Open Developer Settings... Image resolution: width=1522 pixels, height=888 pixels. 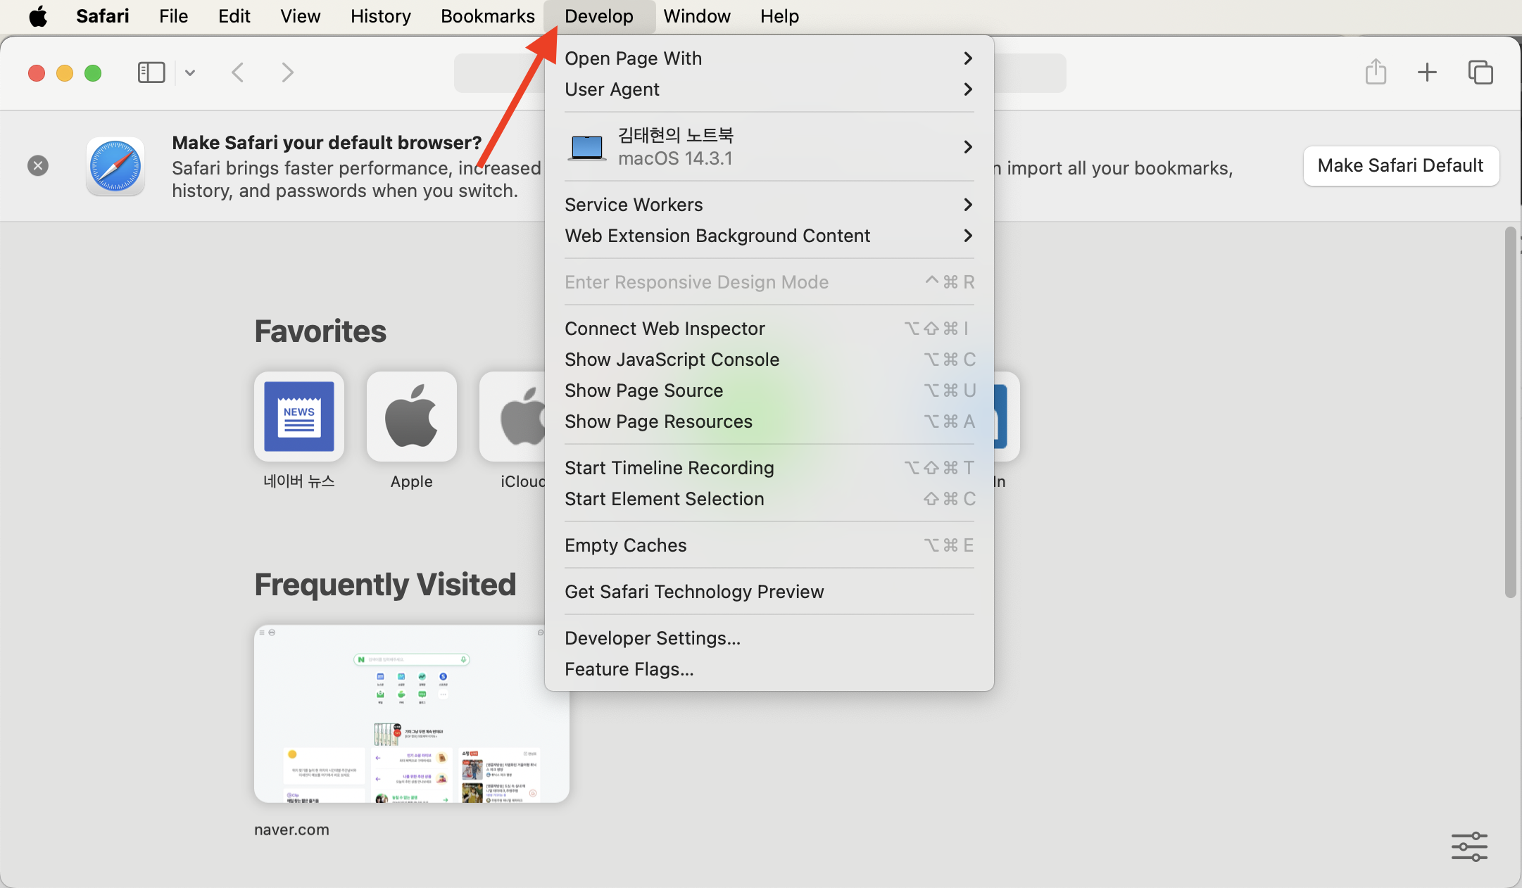click(769, 638)
